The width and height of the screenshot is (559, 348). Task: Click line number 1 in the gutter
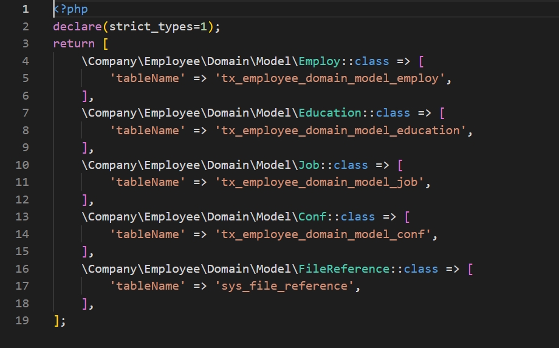[x=24, y=9]
